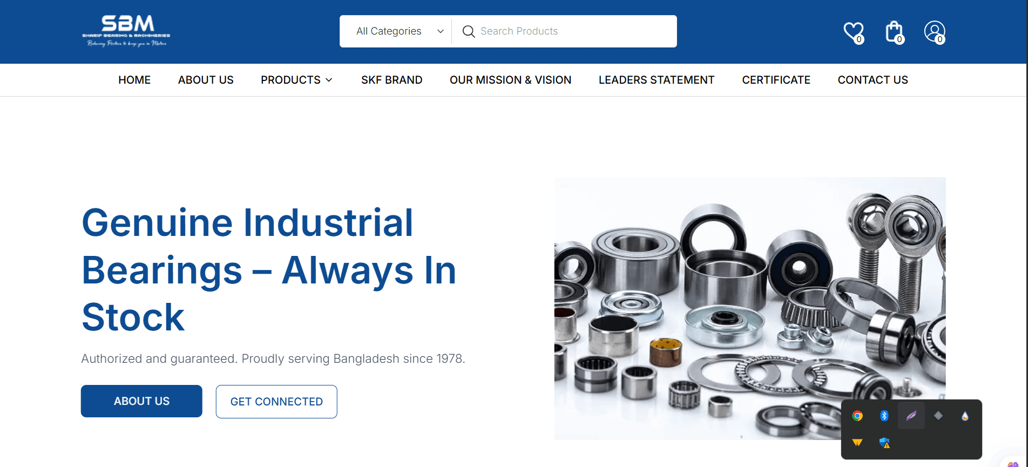Expand the All Categories dropdown
The image size is (1028, 467).
[x=400, y=31]
